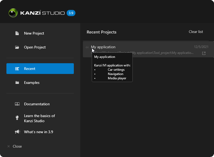The width and height of the screenshot is (214, 157).
Task: Click the Open Project folder icon
Action: pyautogui.click(x=17, y=47)
